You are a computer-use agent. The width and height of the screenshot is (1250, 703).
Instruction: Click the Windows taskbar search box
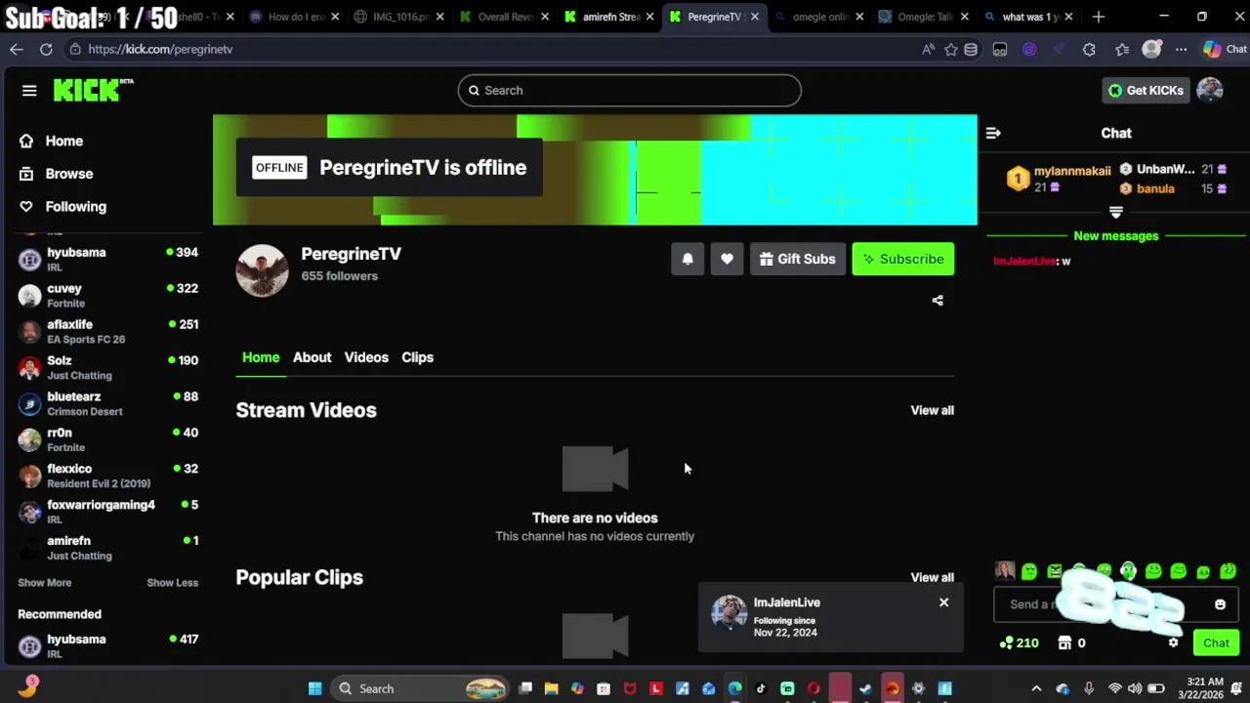tap(420, 688)
